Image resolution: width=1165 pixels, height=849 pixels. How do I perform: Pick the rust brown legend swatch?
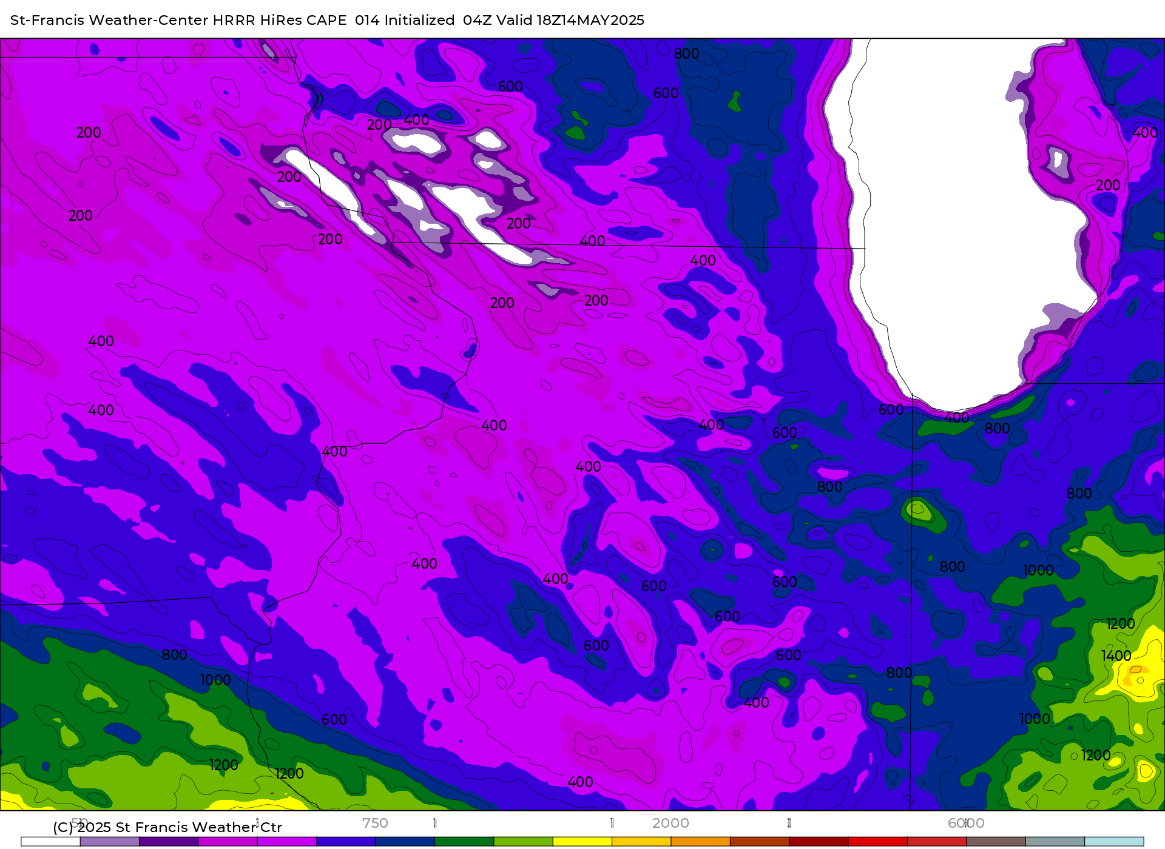point(760,842)
